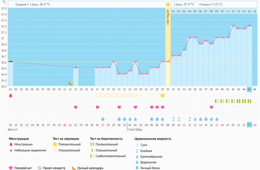The height and width of the screenshot is (170, 260).
Task: Click the positive ovulation test circle on day 29
Action: 162,96
